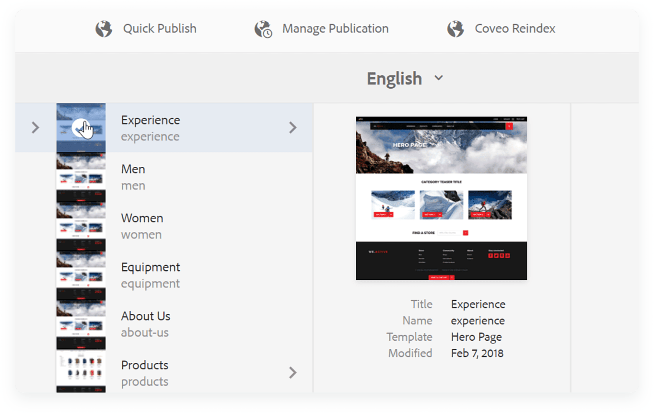Select the Men page thumbnail
The width and height of the screenshot is (654, 414).
(x=81, y=177)
